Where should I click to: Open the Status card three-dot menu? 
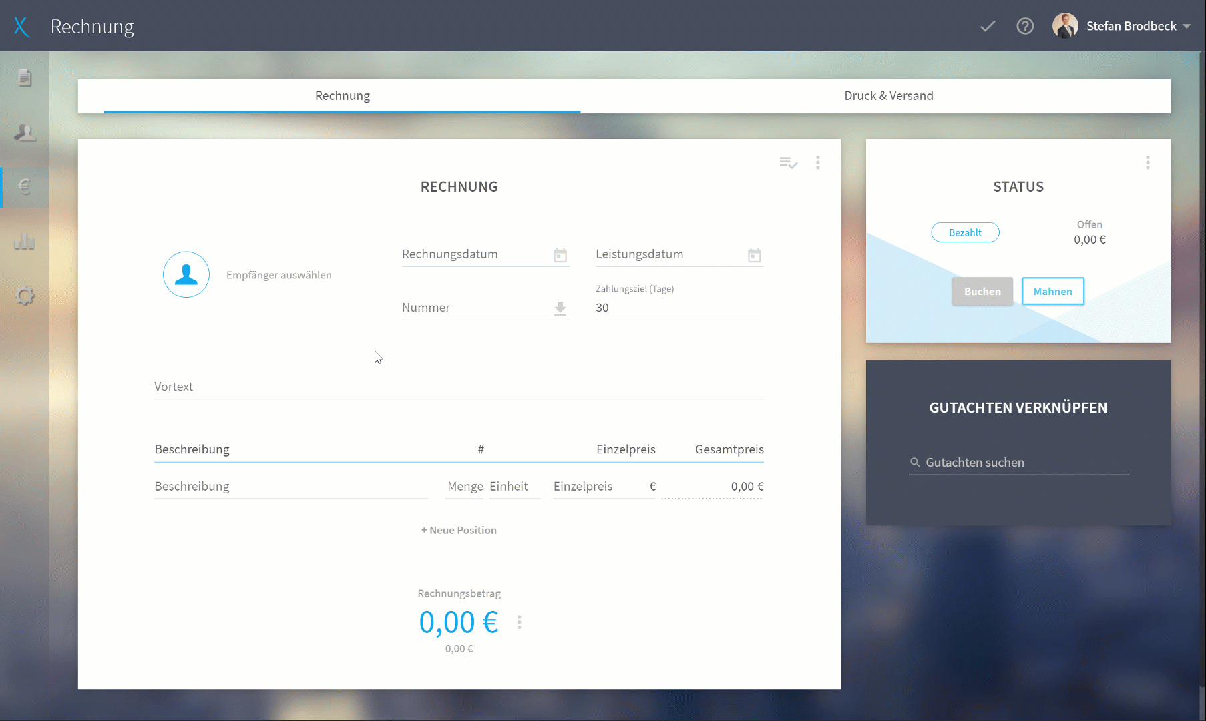[1148, 163]
